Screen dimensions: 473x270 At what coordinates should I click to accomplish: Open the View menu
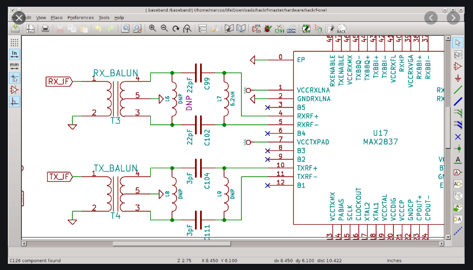(41, 17)
